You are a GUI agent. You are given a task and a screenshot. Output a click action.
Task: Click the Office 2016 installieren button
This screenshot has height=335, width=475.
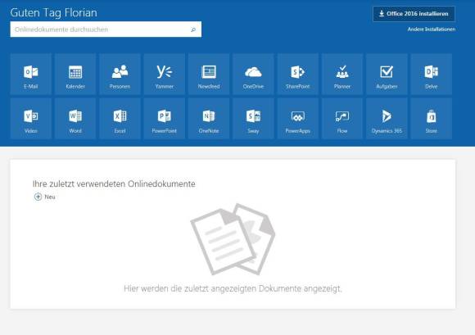point(414,14)
